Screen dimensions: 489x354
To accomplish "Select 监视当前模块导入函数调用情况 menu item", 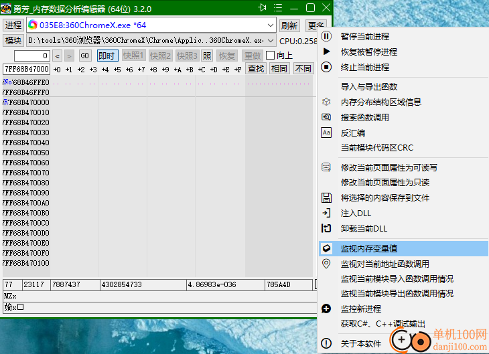I will coord(397,279).
